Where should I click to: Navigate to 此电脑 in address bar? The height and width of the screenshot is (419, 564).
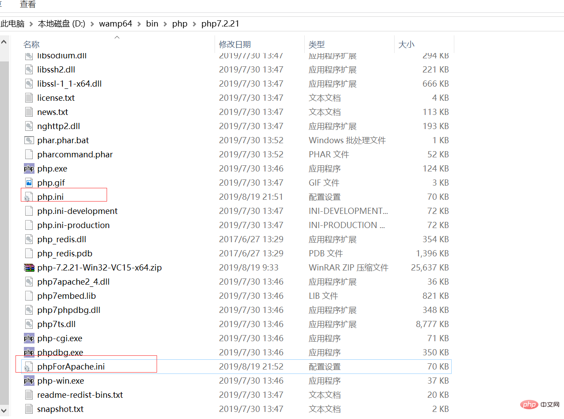pyautogui.click(x=12, y=23)
